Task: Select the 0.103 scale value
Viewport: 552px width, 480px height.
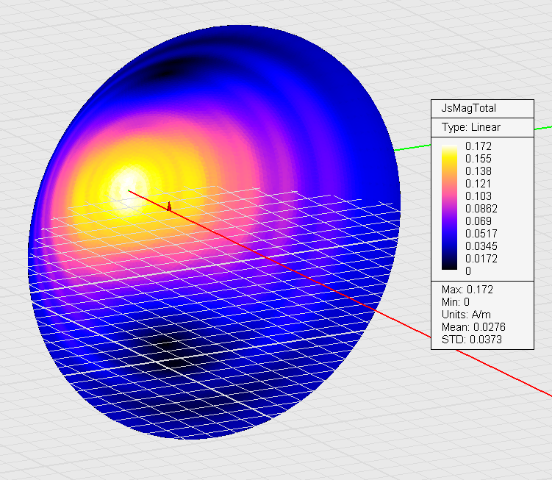Action: [478, 196]
